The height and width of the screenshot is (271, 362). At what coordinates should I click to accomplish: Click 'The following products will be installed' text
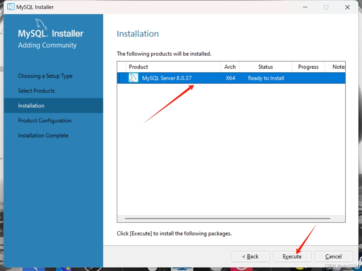(164, 54)
